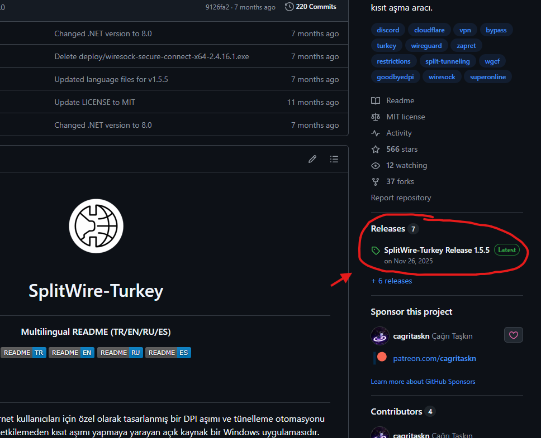Click cagritaskn avatar under Sponsor this project
541x438 pixels.
coord(380,336)
